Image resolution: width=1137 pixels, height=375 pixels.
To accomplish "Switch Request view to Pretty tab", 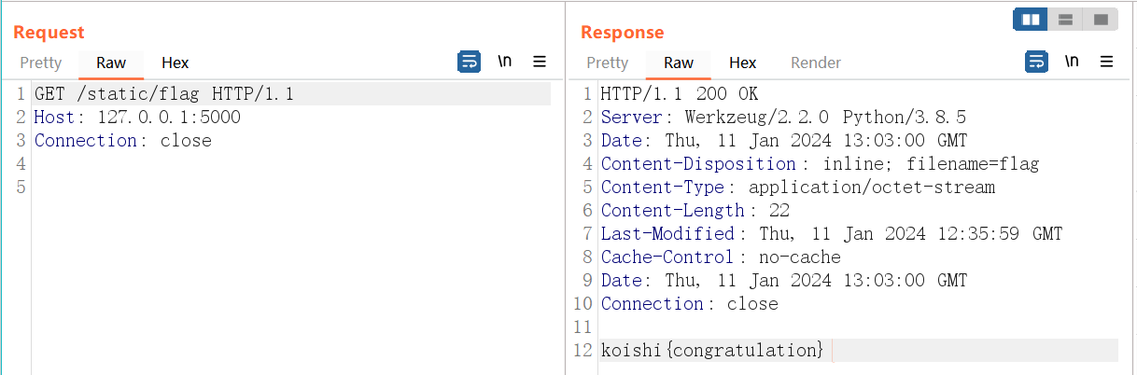I will [41, 62].
